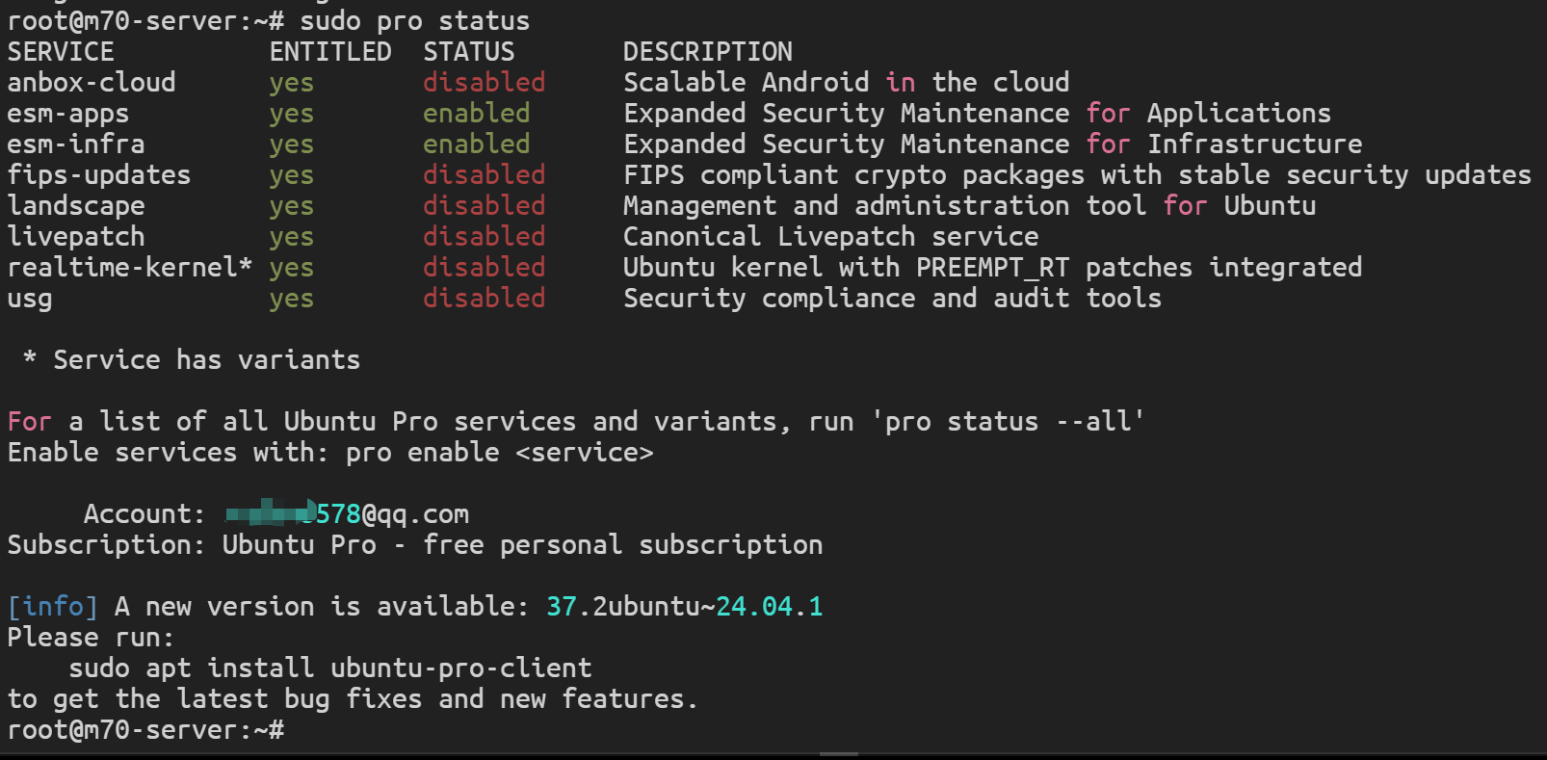
Task: Click the esm-infra enabled status
Action: coord(477,144)
